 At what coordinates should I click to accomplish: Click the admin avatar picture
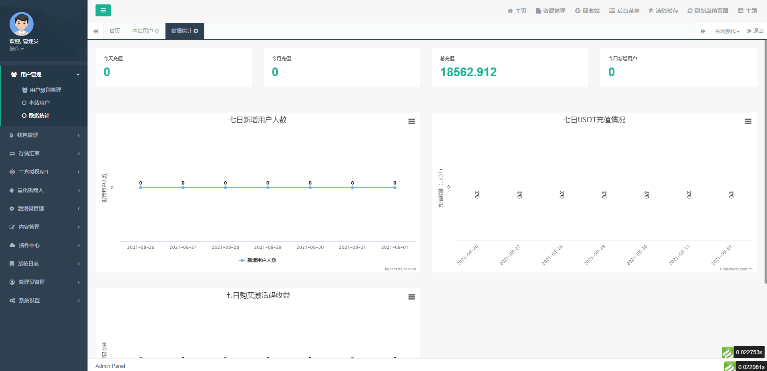pyautogui.click(x=22, y=24)
